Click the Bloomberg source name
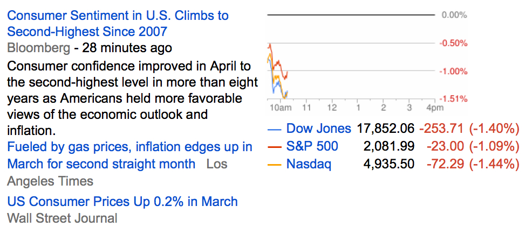The height and width of the screenshot is (227, 526). point(38,48)
